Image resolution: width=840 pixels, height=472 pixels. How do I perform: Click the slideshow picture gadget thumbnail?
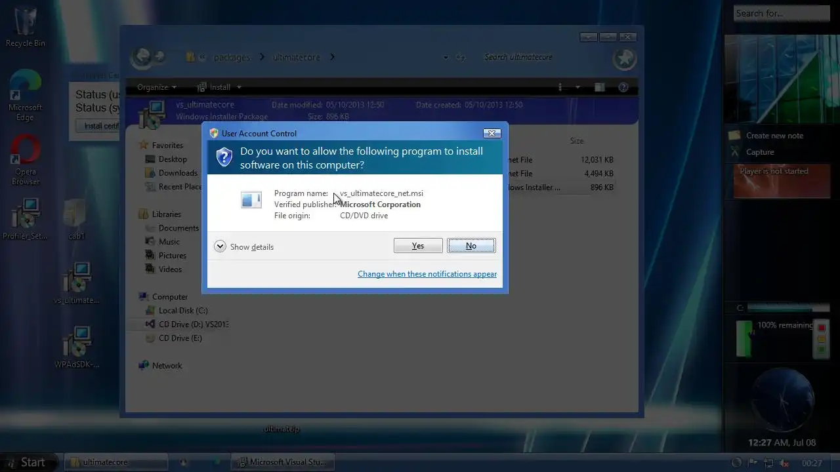782,79
